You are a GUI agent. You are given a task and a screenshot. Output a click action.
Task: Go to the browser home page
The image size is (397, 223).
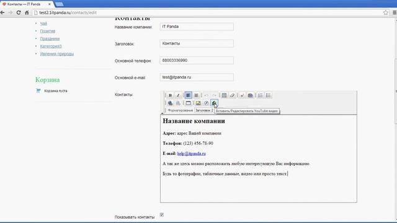tap(27, 12)
